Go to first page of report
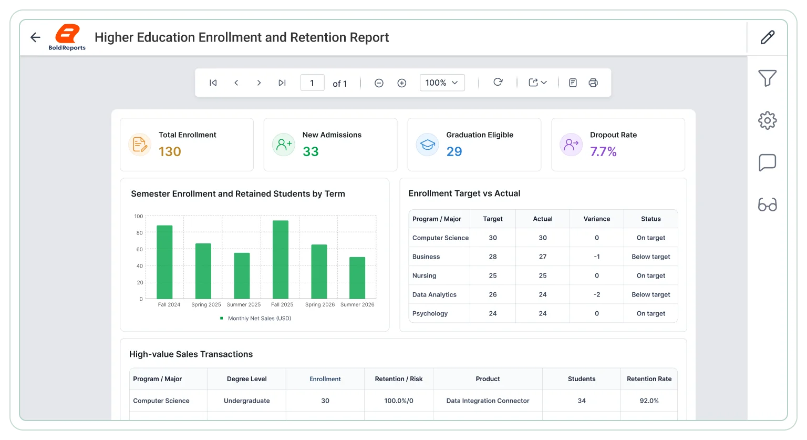 (213, 83)
